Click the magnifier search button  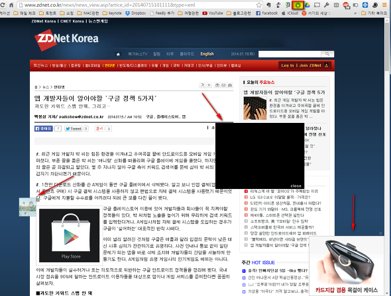327,54
